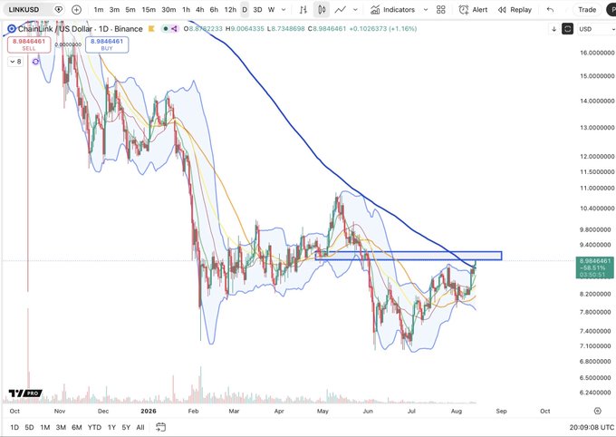616x437 pixels.
Task: Switch to the 4h timeframe
Action: click(199, 9)
